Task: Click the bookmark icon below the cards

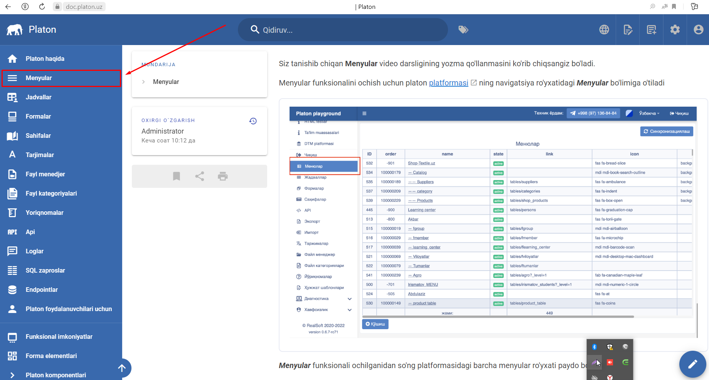Action: (177, 176)
